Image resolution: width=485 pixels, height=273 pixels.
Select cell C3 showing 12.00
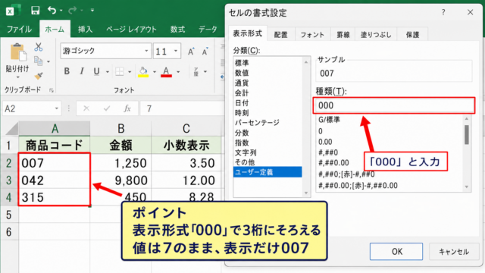(186, 180)
